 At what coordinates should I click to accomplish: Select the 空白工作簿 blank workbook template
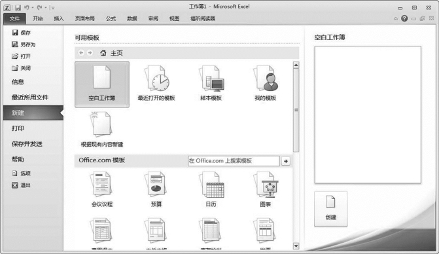[102, 84]
